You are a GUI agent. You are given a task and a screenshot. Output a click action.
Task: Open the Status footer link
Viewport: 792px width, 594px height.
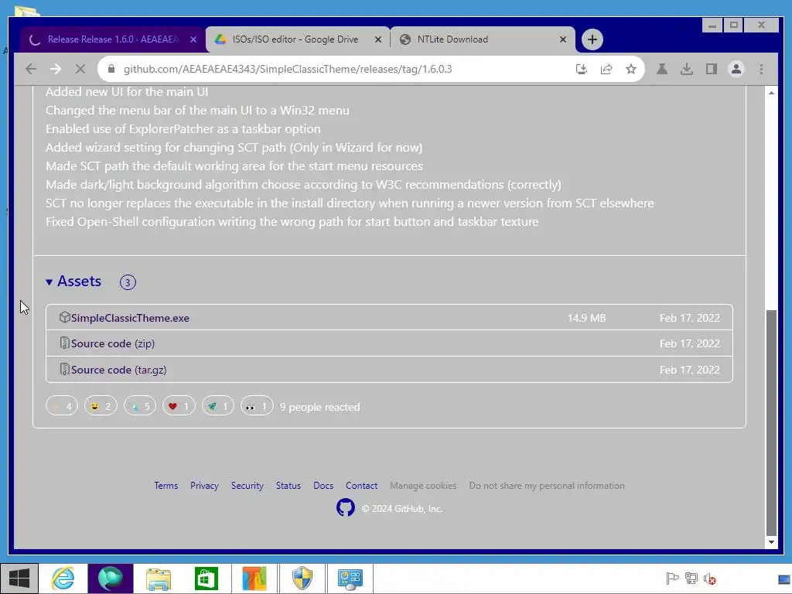(x=288, y=486)
